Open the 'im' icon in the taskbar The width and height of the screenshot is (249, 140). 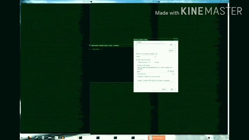coord(50,138)
